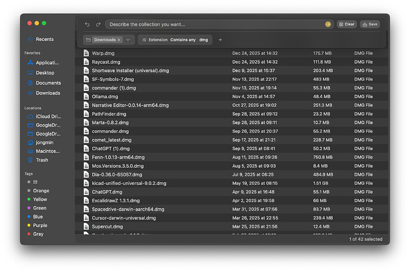This screenshot has width=410, height=271.
Task: Select 'ExcalidrawZ 1.3.1.dmg' file name
Action: point(116,201)
